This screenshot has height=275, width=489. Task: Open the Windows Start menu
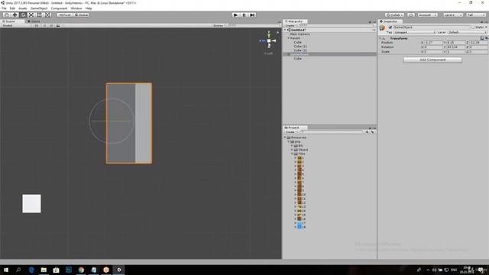point(6,270)
